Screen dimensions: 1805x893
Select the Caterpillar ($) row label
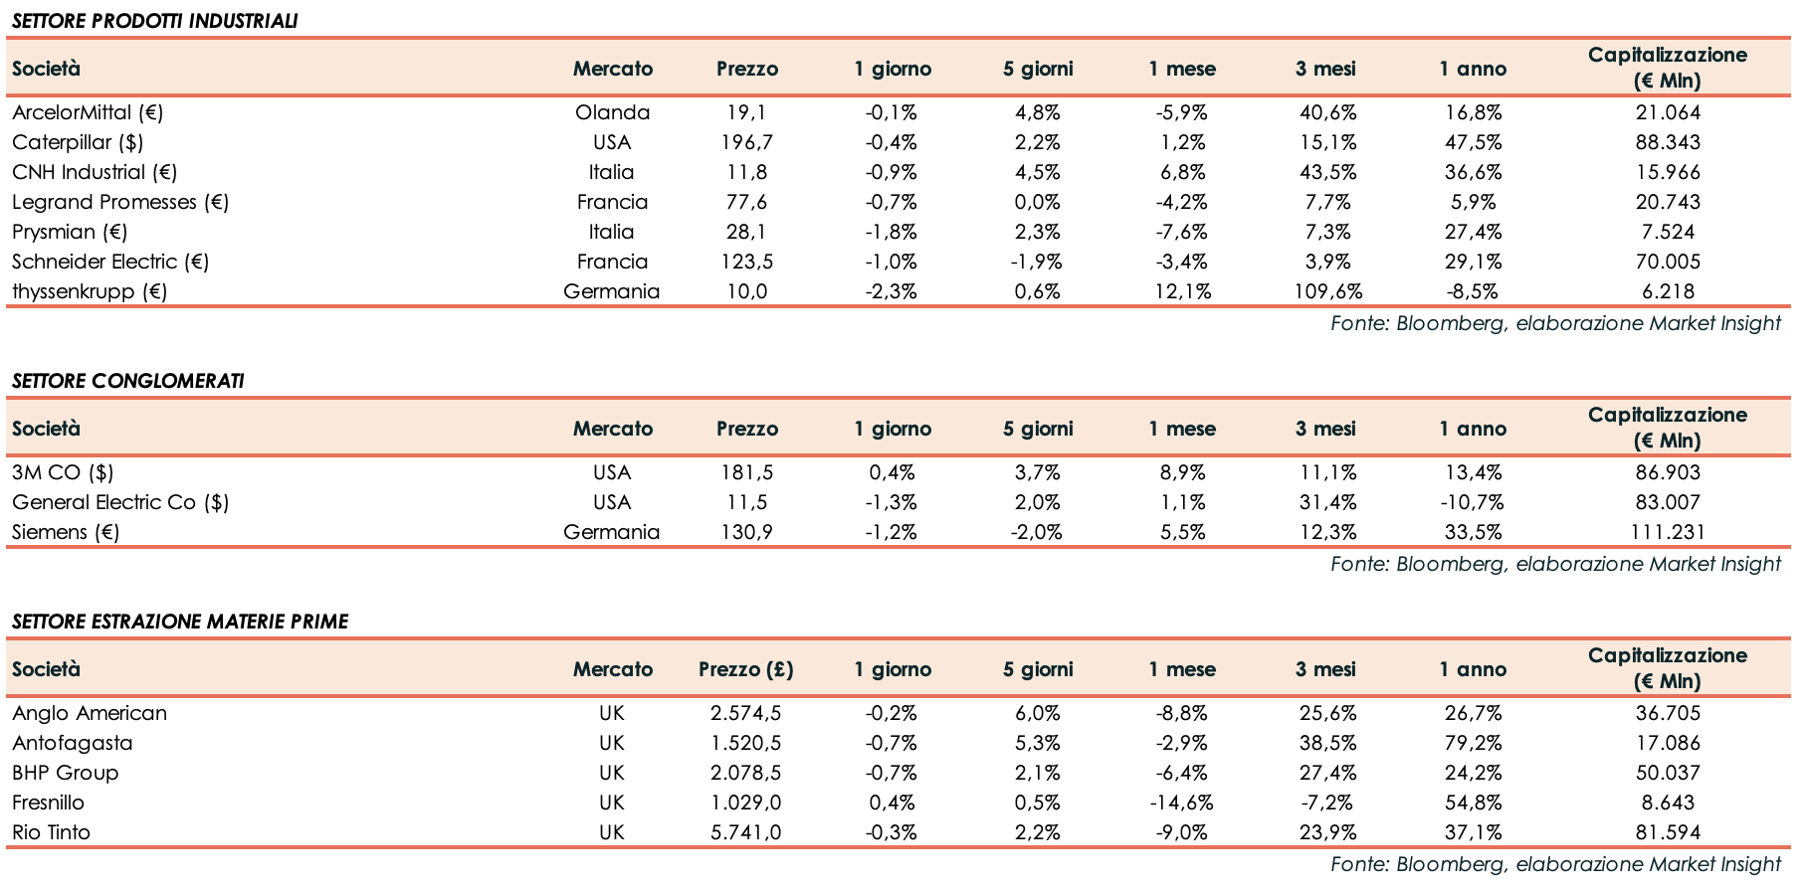point(78,142)
